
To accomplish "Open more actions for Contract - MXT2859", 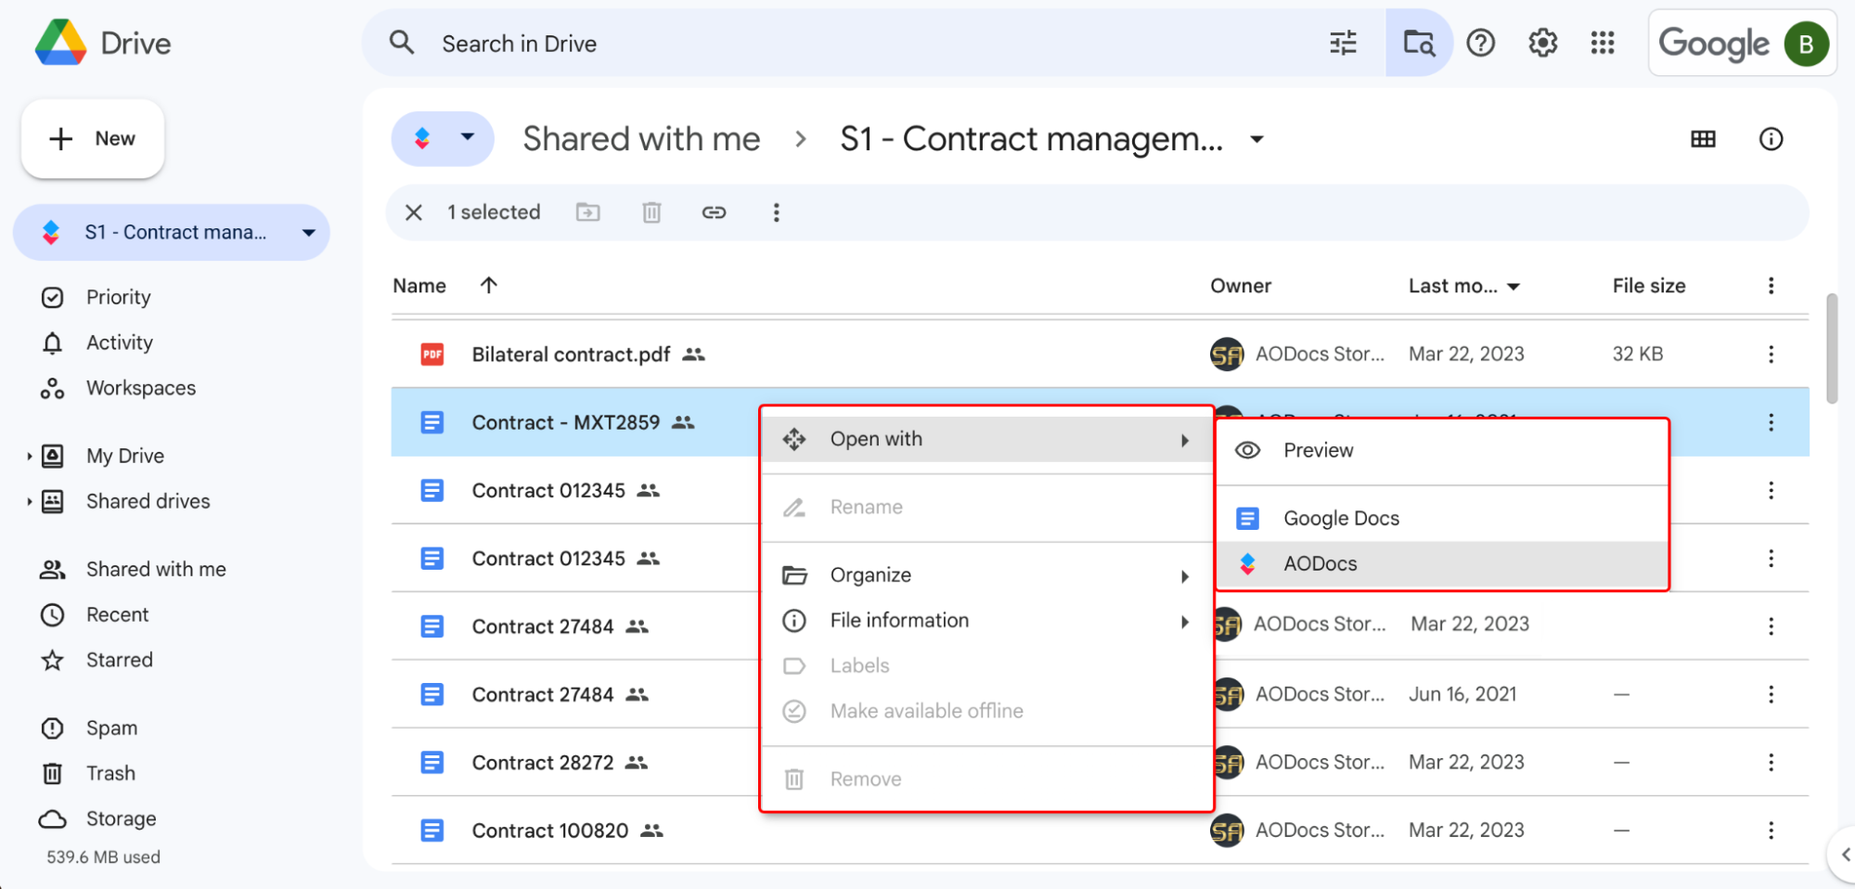I will [x=1771, y=422].
